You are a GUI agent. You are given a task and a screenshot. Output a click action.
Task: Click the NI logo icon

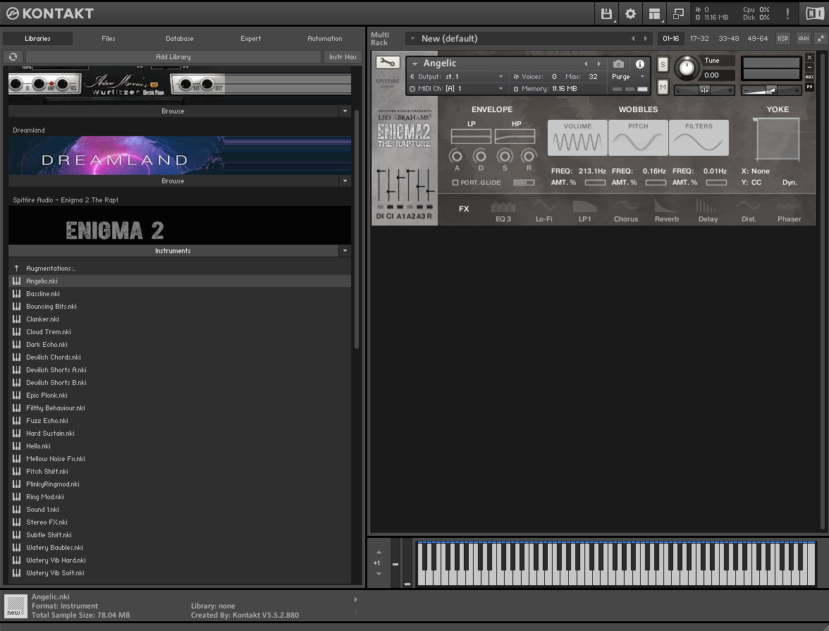tap(814, 14)
